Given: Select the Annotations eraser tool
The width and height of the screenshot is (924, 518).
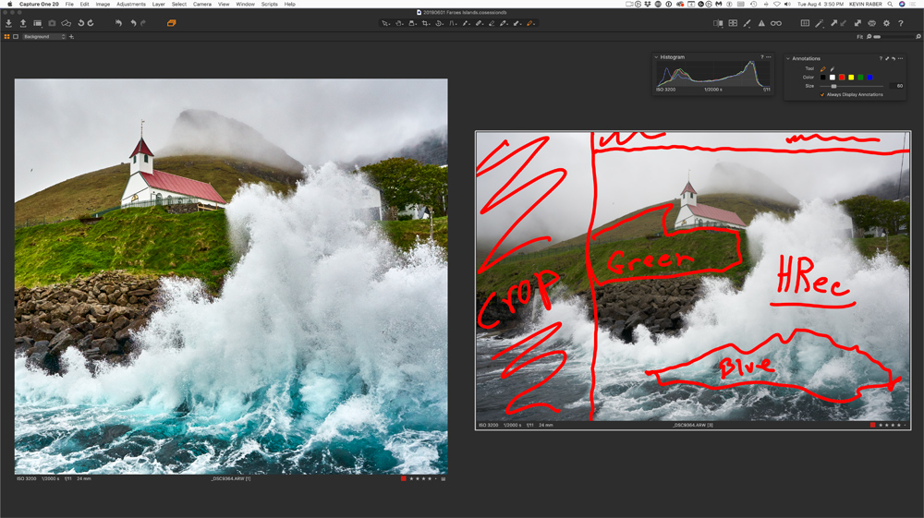Looking at the screenshot, I should (832, 68).
